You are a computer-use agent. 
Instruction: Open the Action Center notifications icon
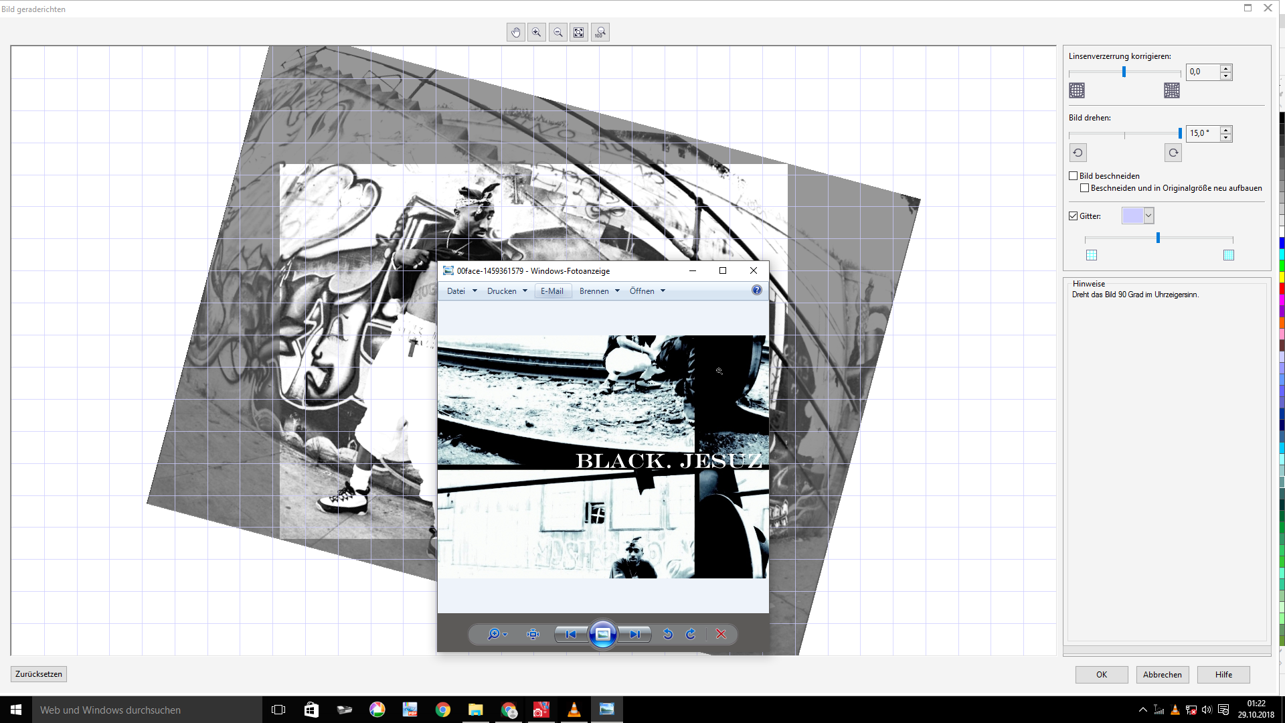click(x=1223, y=710)
